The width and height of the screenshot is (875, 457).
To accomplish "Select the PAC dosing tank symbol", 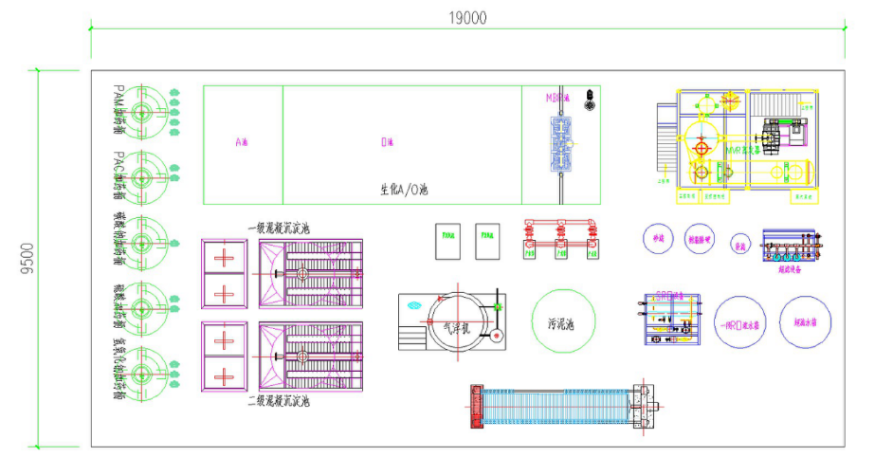I will click(141, 176).
